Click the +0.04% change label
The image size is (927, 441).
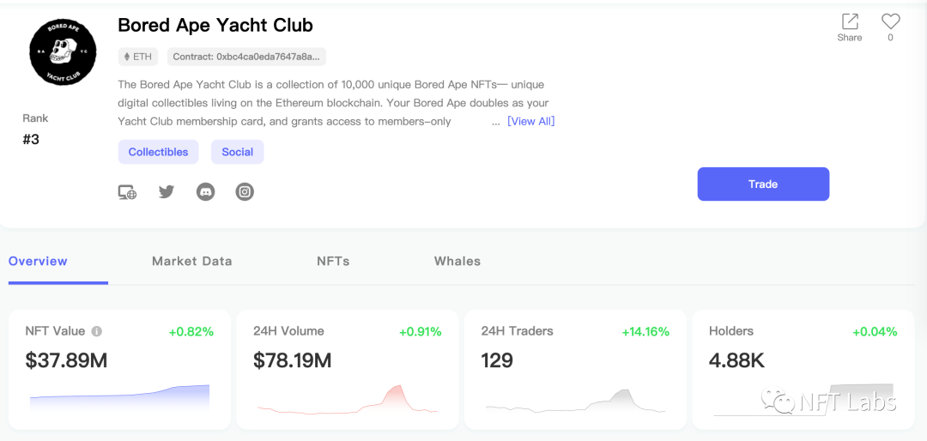pos(875,332)
